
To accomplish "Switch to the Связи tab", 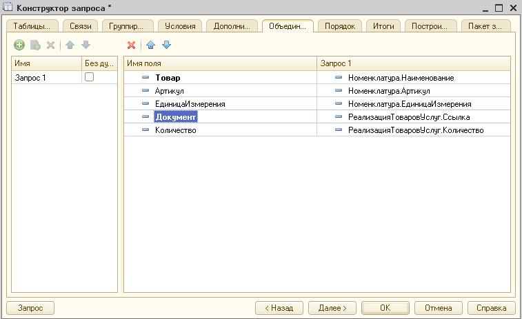I will coord(80,26).
